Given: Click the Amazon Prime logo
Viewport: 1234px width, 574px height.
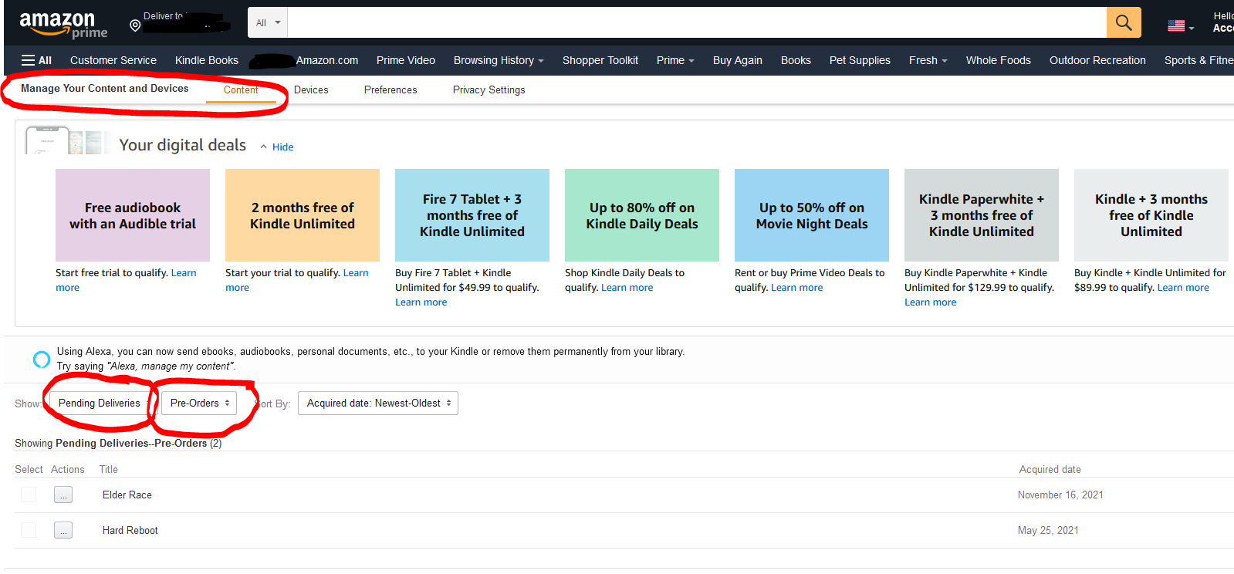Looking at the screenshot, I should click(x=63, y=25).
